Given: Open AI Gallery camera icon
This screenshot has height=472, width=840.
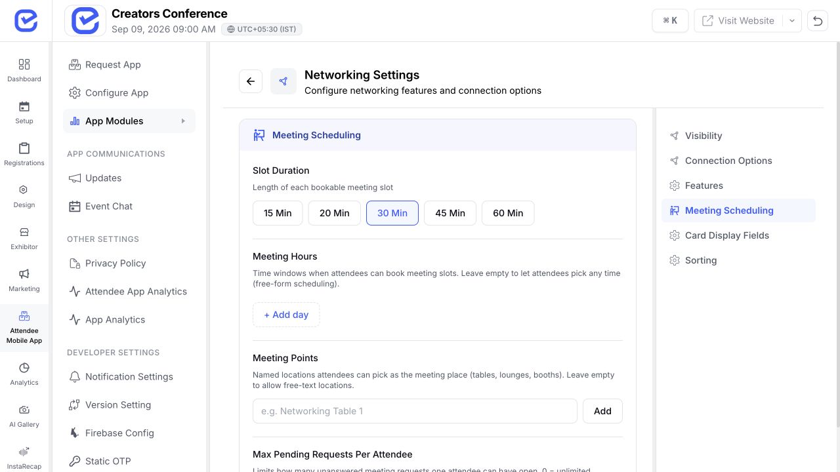Looking at the screenshot, I should coord(24,410).
